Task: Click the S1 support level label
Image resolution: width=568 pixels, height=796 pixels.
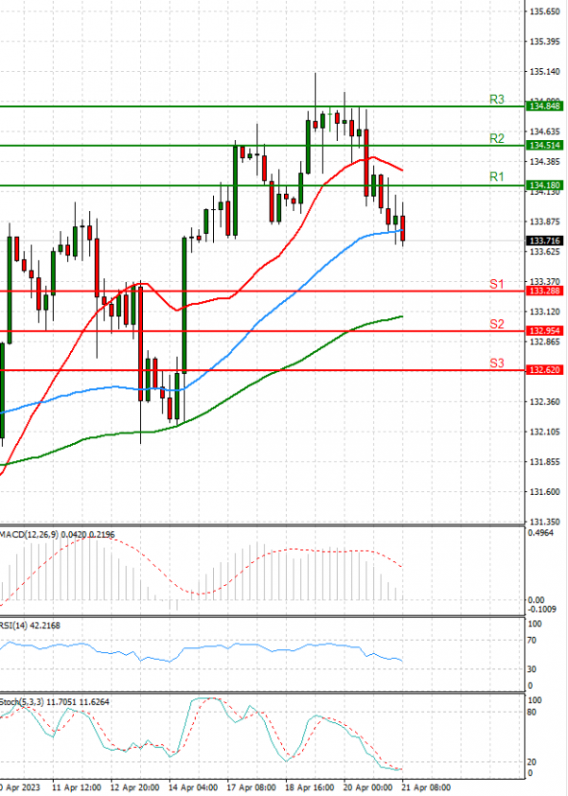Action: (496, 284)
